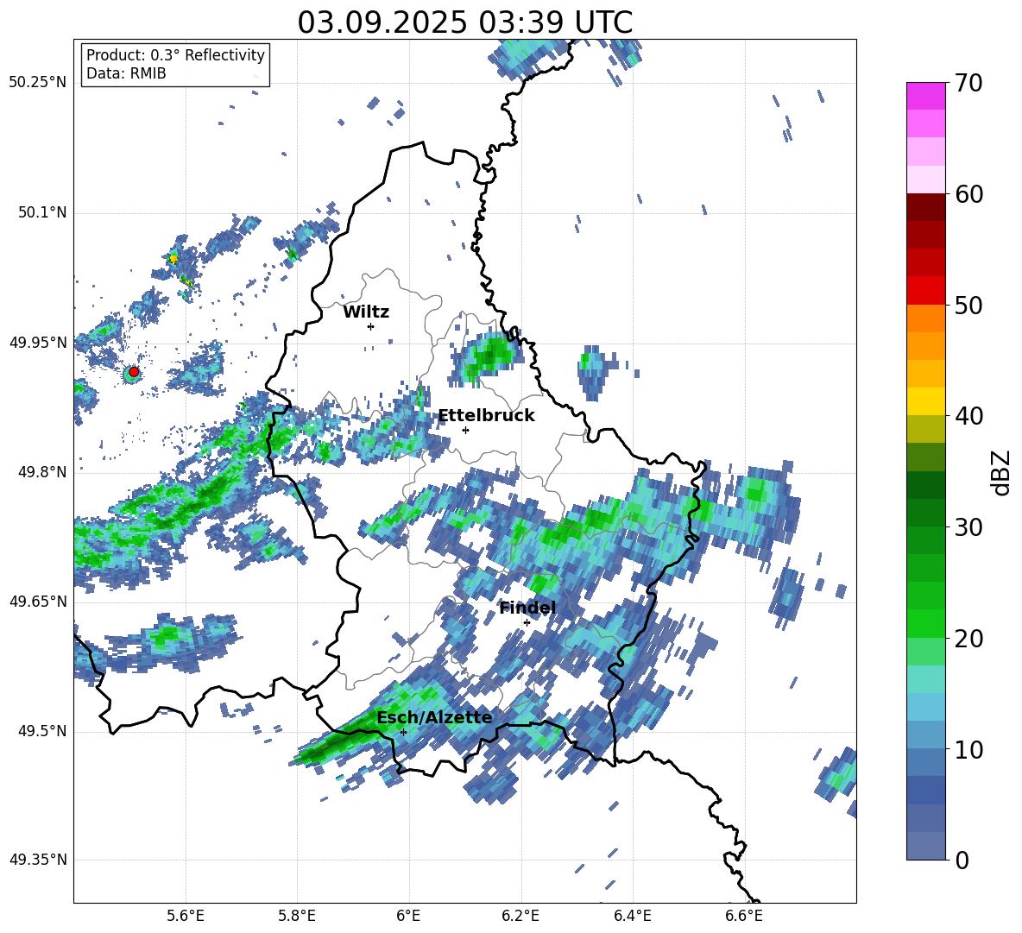The width and height of the screenshot is (1022, 933).
Task: Click the 60 tick on colorbar
Action: coord(968,193)
